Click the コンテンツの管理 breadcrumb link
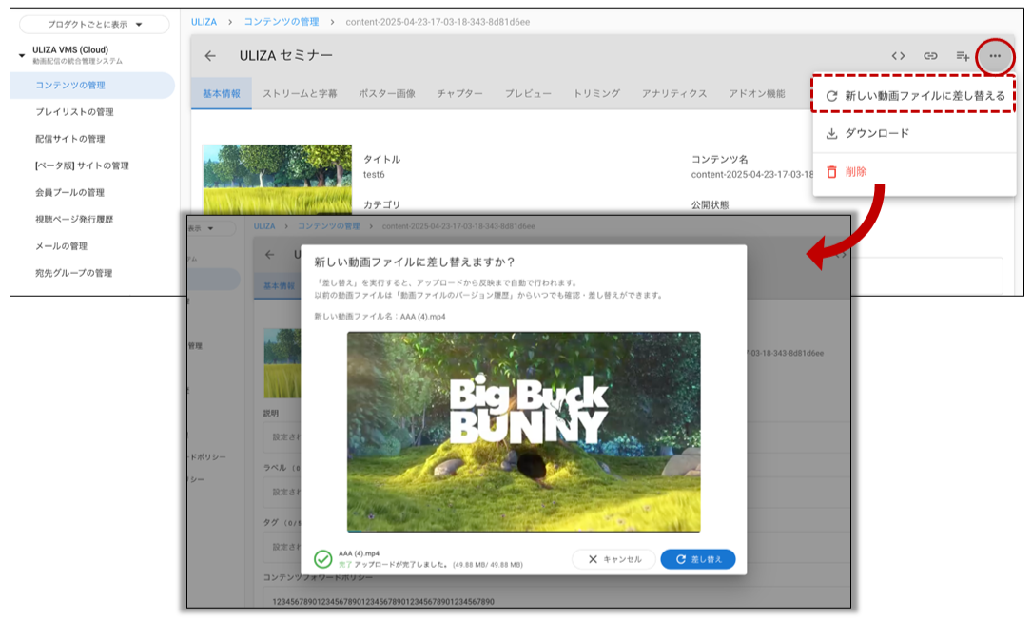Screen dimensions: 1032x620 (x=282, y=22)
